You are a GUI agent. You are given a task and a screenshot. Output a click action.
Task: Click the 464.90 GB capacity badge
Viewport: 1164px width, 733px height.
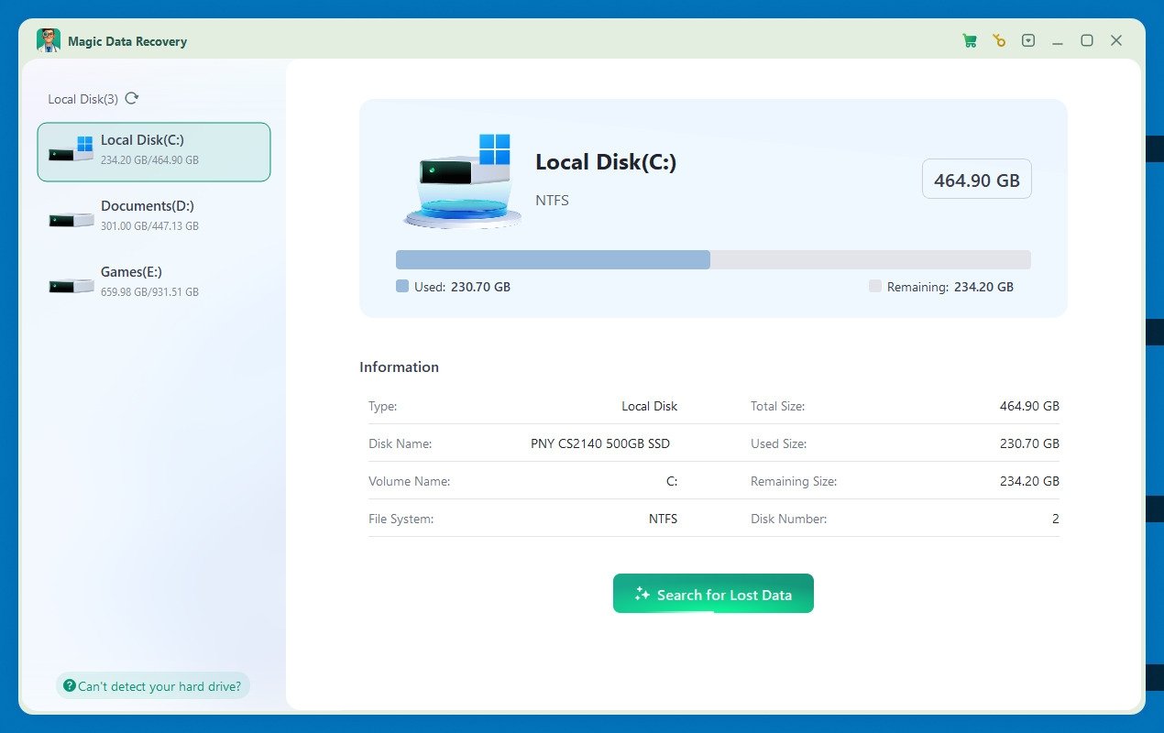tap(976, 179)
